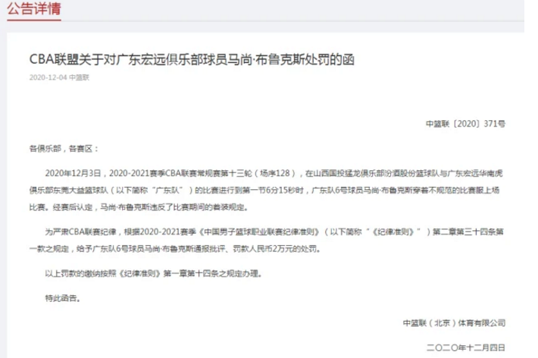Click the 中篮联 source label beside the date
The height and width of the screenshot is (358, 538).
coord(79,78)
